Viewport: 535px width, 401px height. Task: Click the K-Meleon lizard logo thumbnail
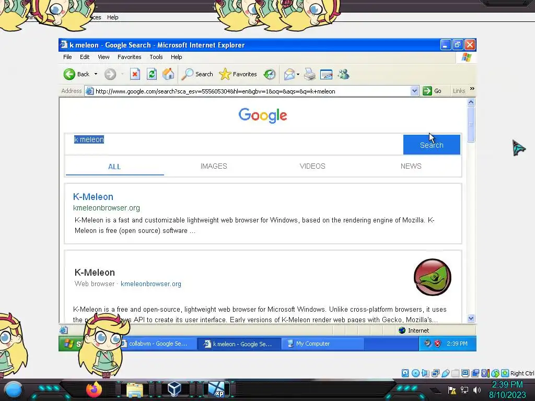(x=432, y=277)
